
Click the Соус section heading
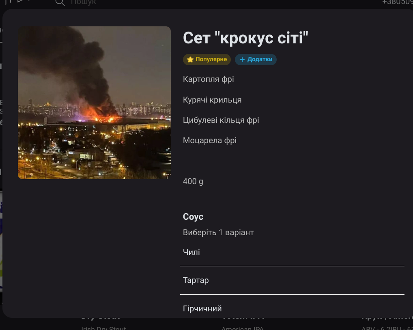[193, 217]
